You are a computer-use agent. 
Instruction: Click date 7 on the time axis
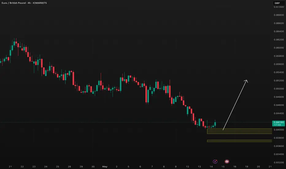coord(152,167)
